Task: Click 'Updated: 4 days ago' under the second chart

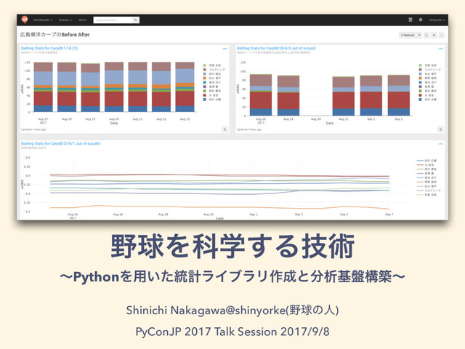Action: (x=249, y=129)
